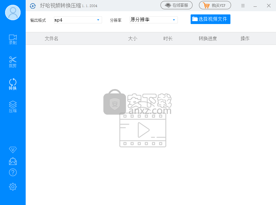The height and width of the screenshot is (205, 276).
Task: Click the 操作 column header
Action: [245, 38]
